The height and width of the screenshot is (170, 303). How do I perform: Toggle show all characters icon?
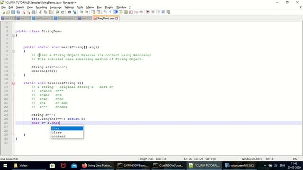click(110, 12)
